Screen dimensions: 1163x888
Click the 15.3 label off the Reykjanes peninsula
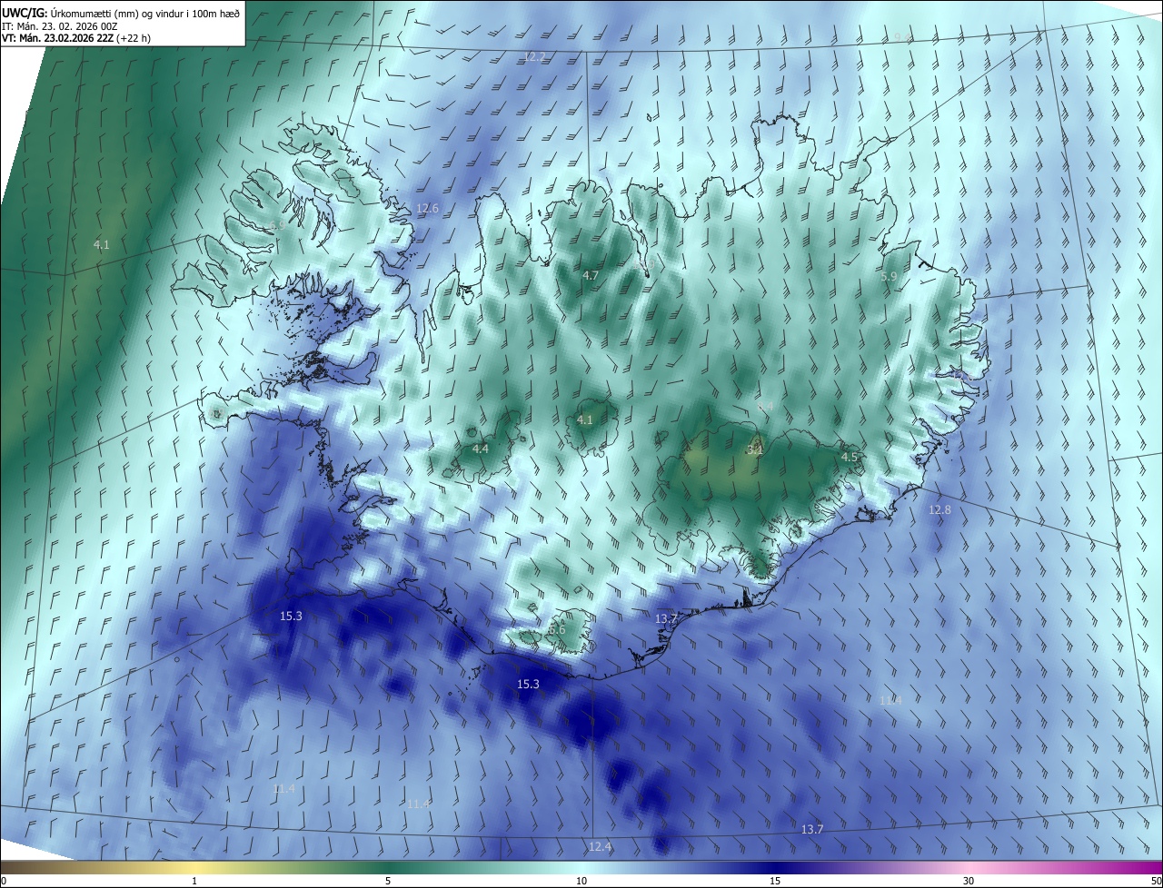pyautogui.click(x=291, y=617)
